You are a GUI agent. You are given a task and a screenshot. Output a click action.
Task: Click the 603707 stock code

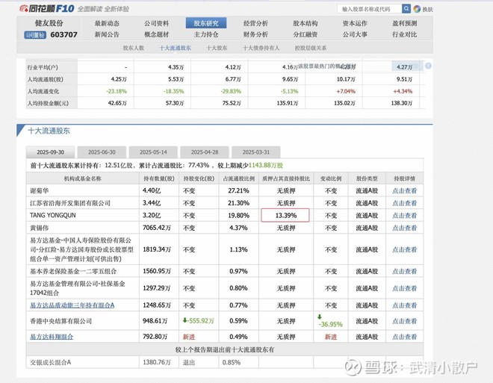(x=63, y=34)
